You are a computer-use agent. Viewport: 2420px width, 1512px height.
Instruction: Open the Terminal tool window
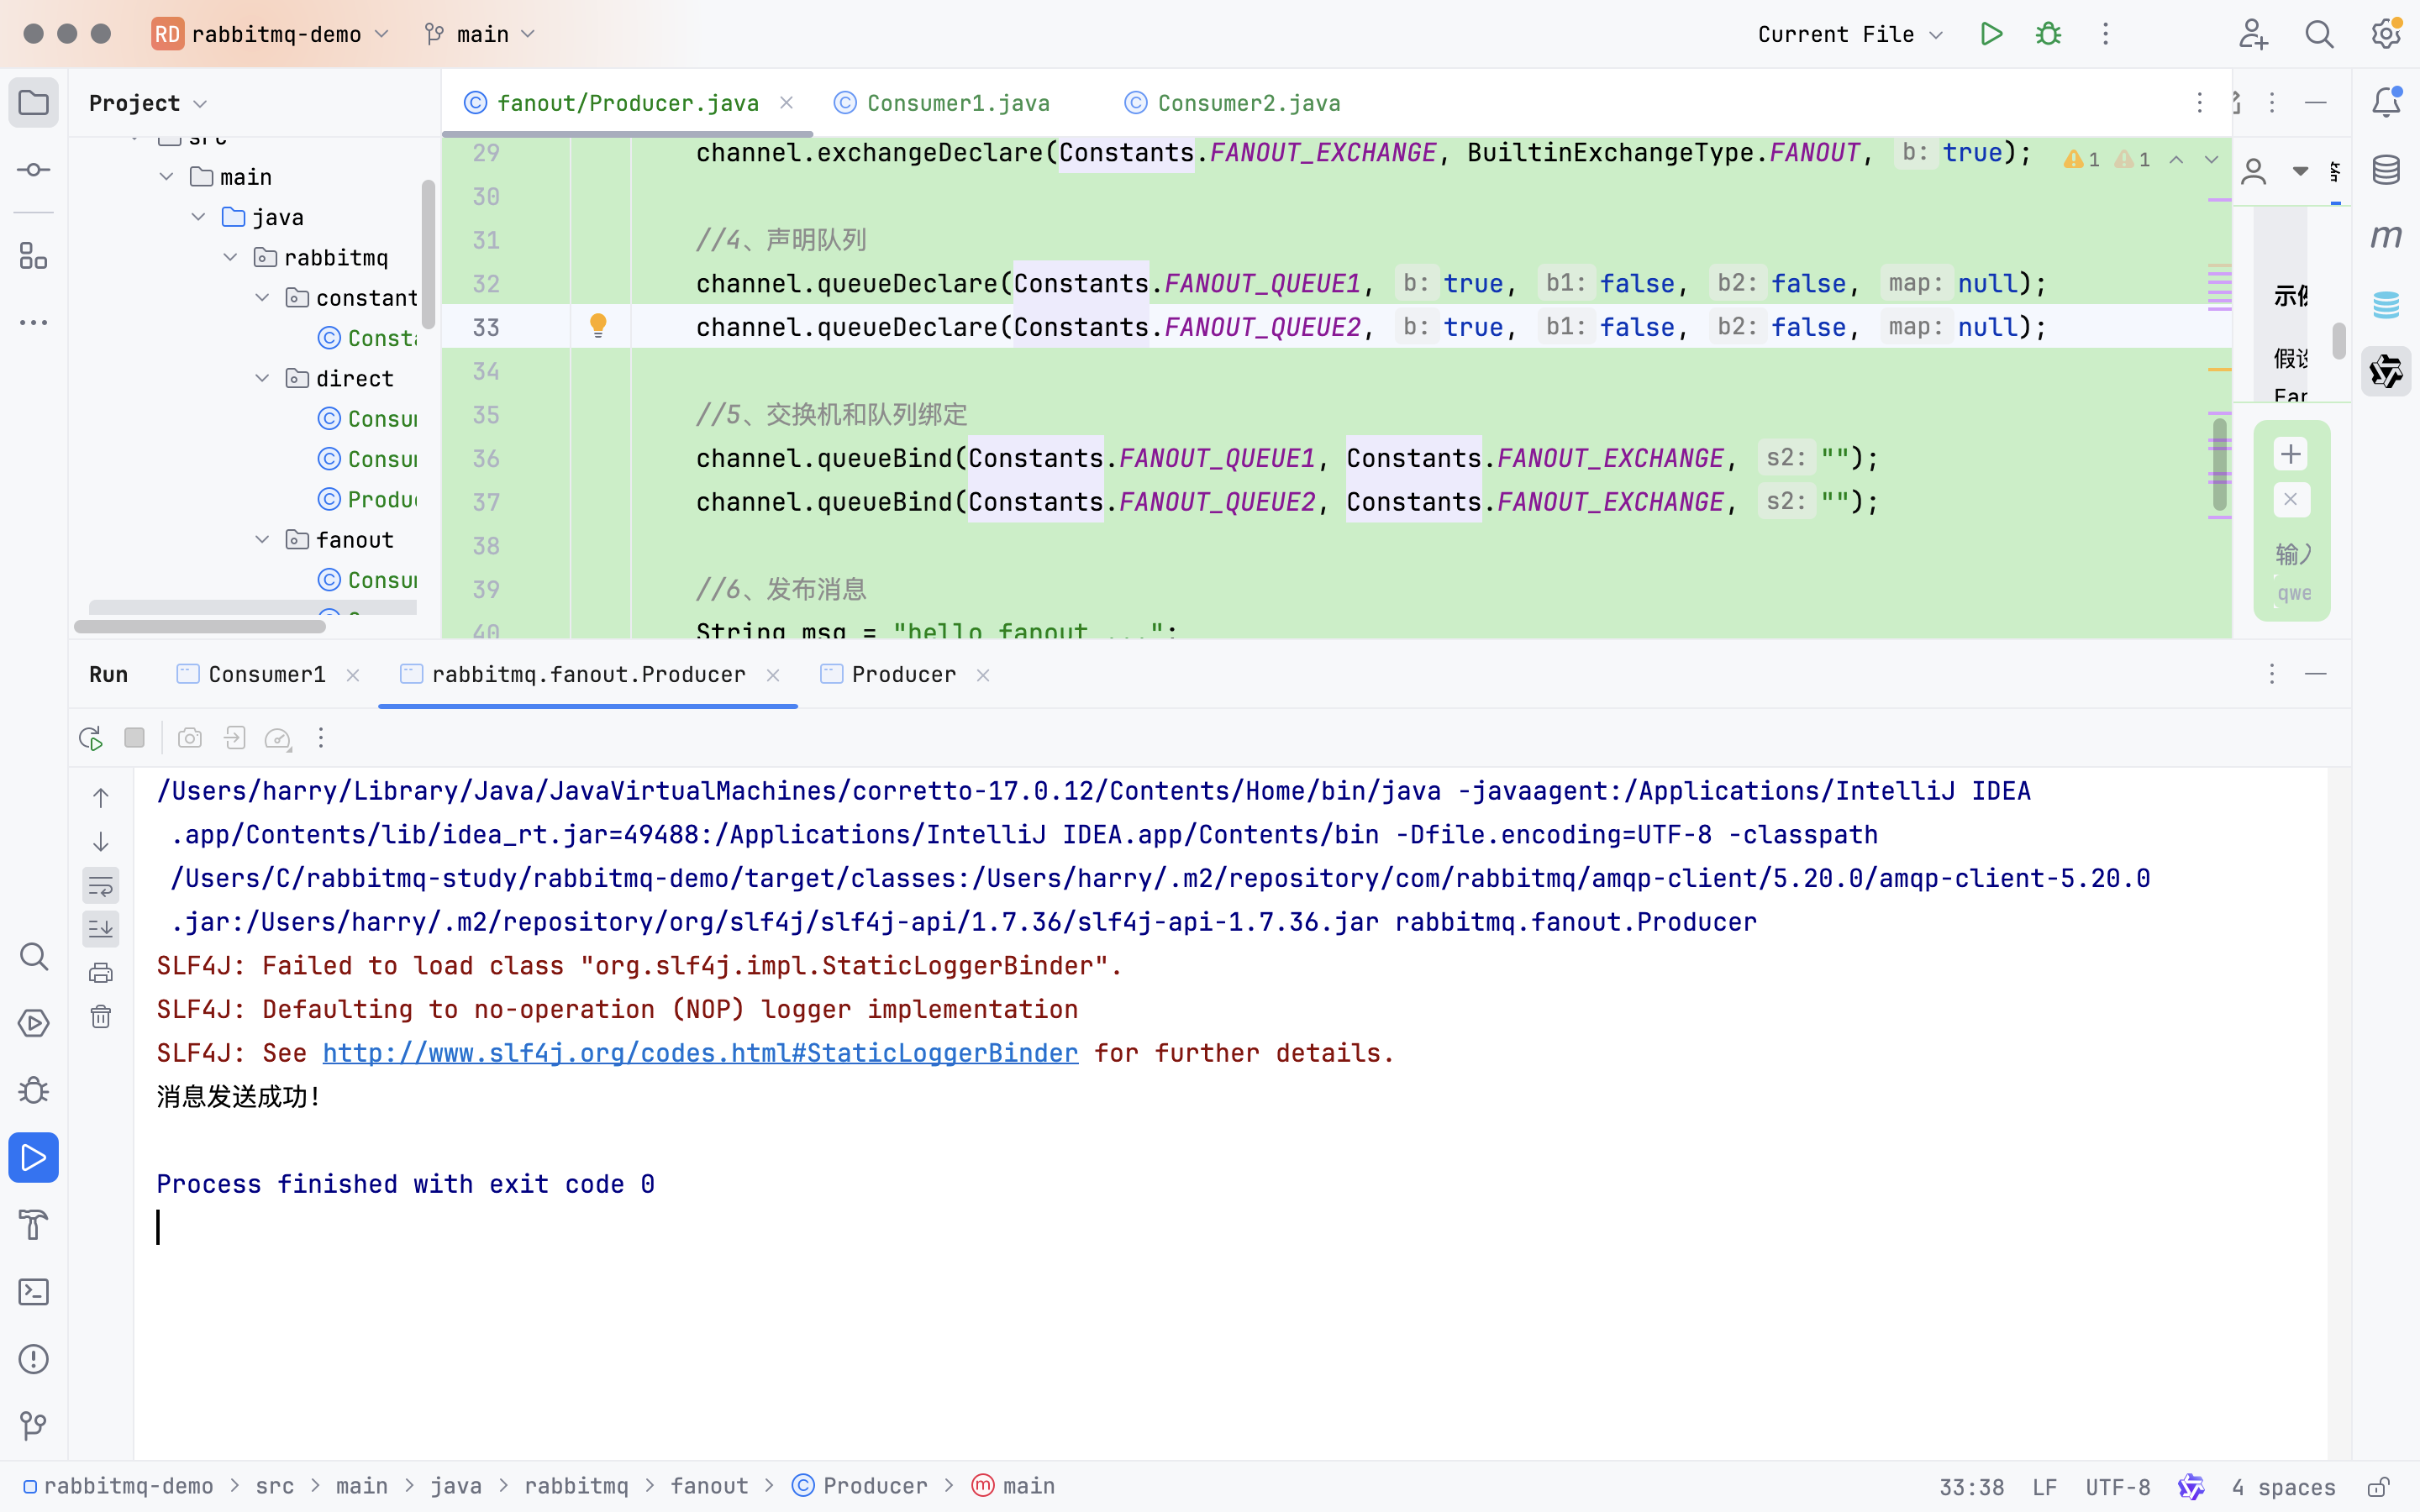33,1292
